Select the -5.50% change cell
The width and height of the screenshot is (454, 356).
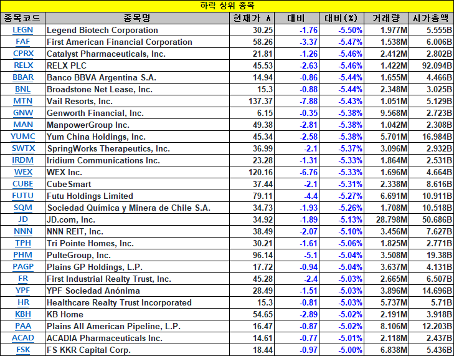[x=341, y=30]
